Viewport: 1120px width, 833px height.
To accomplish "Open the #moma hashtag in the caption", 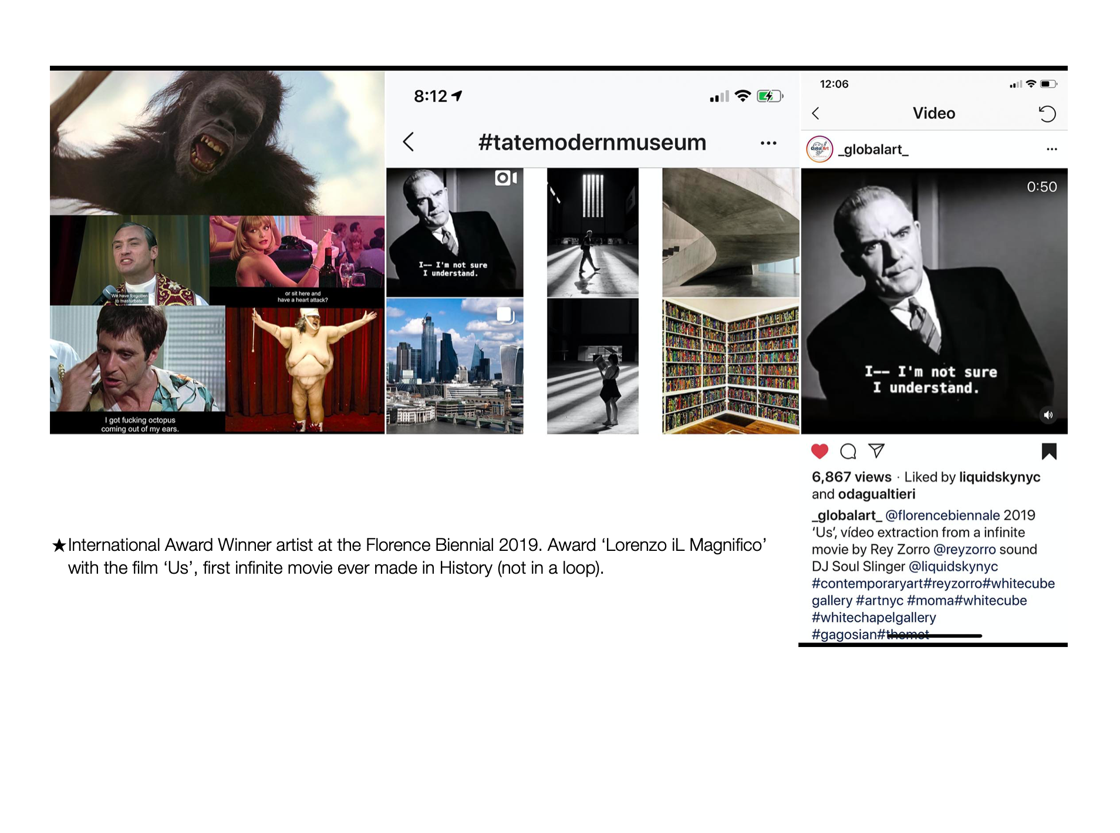I will (930, 601).
